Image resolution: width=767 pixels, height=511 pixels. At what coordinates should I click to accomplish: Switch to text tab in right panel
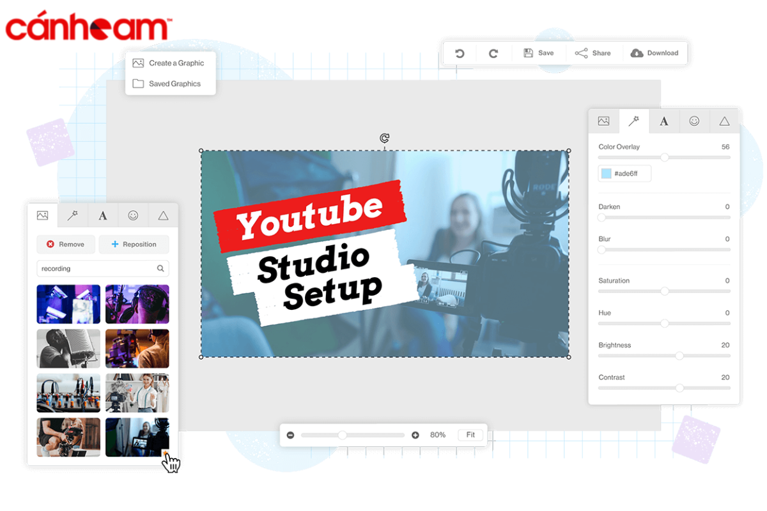coord(664,121)
